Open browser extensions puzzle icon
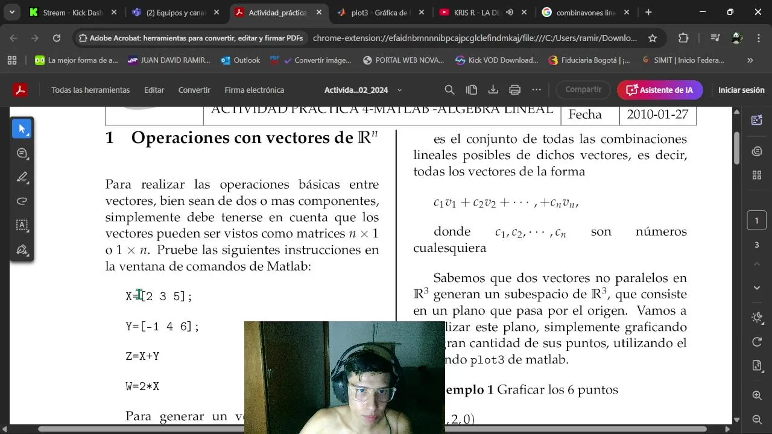Screen dimensions: 772x434 683,38
